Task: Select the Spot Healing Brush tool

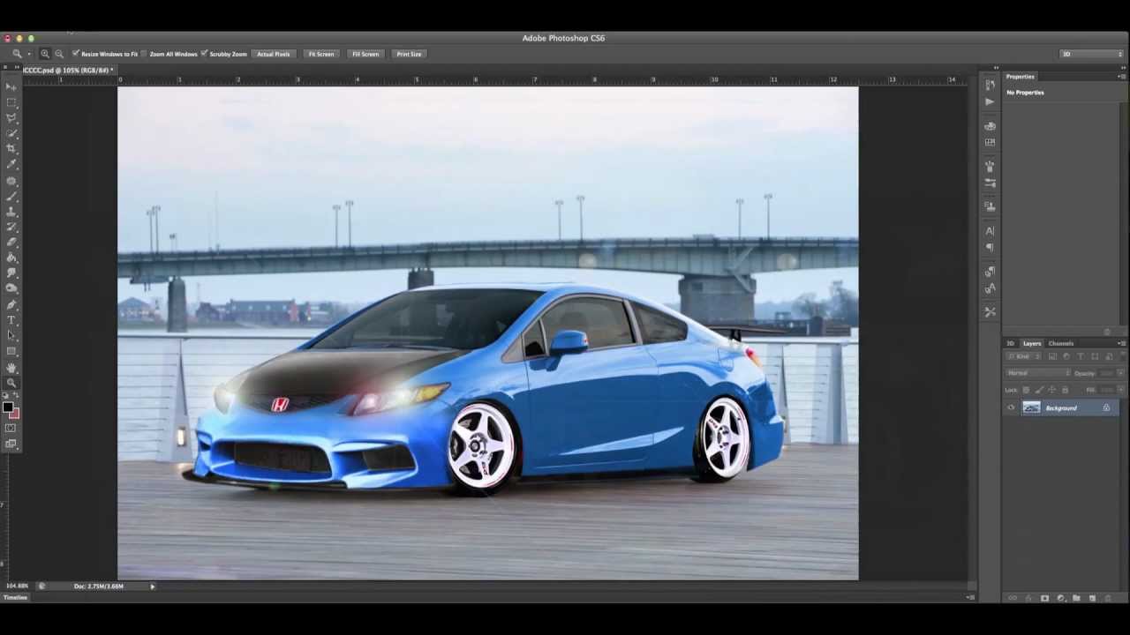Action: coord(11,181)
